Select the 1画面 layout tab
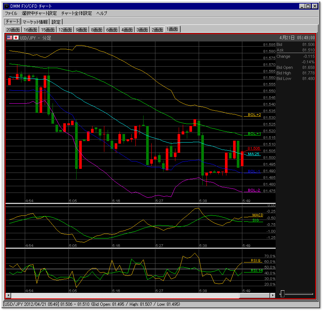Viewport: 323px width, 311px height. [x=172, y=29]
